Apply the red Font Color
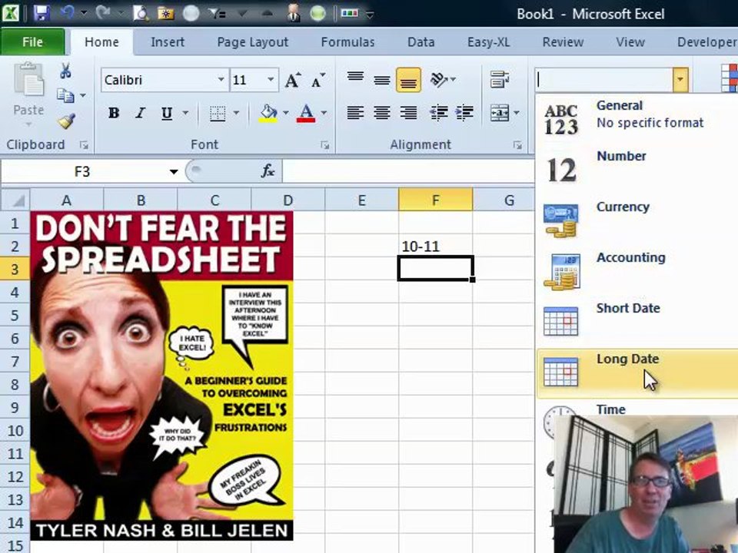This screenshot has width=738, height=553. coord(306,113)
